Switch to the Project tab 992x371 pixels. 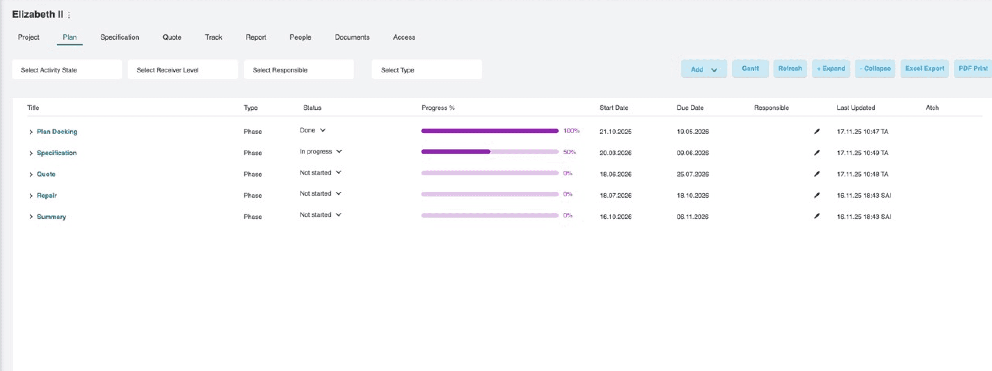pos(28,37)
